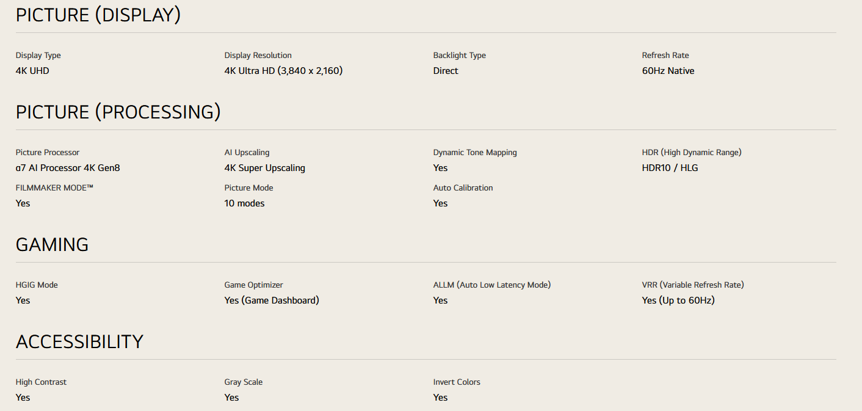This screenshot has height=411, width=862.
Task: Click the 4K Super Upscaling value
Action: (x=264, y=168)
